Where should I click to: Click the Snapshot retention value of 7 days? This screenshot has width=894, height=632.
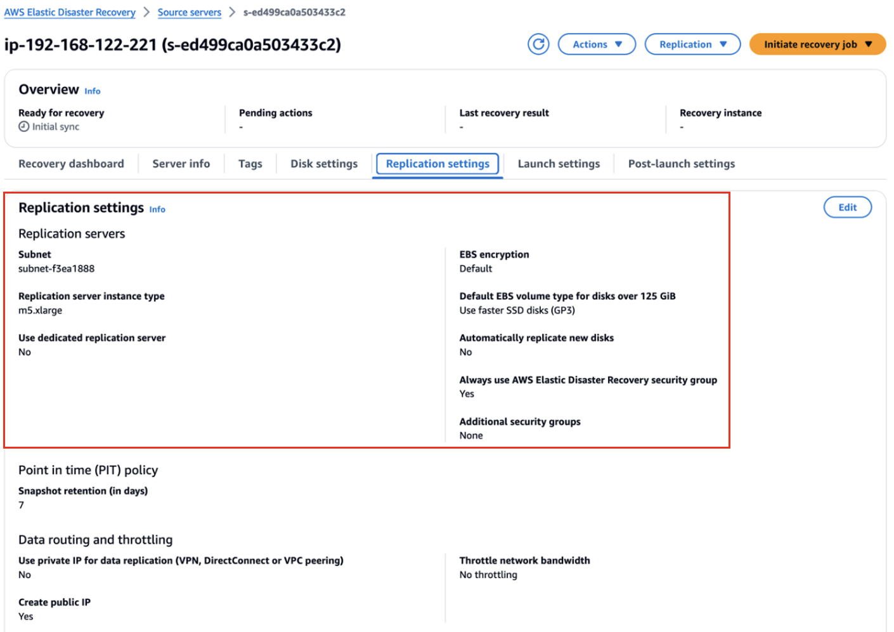(21, 505)
